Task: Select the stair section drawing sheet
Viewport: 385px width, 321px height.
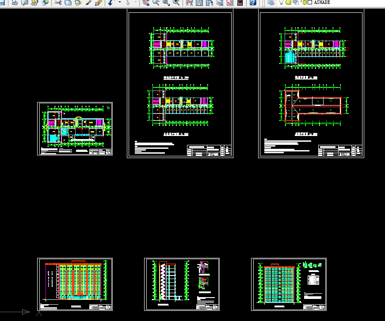Action: pyautogui.click(x=182, y=284)
